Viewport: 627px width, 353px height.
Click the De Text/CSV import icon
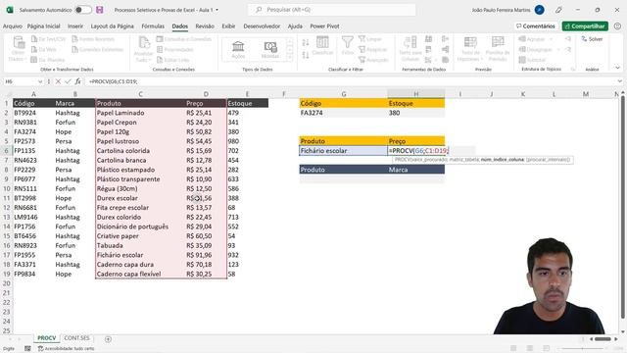pyautogui.click(x=34, y=39)
